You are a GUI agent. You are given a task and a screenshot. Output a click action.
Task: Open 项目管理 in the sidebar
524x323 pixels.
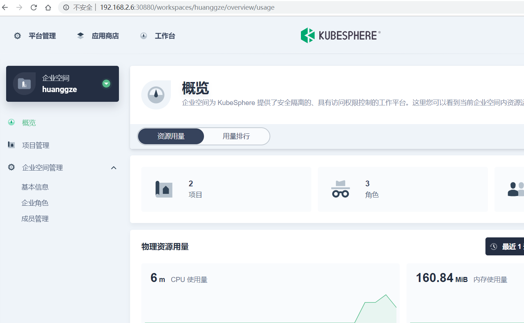pos(36,145)
